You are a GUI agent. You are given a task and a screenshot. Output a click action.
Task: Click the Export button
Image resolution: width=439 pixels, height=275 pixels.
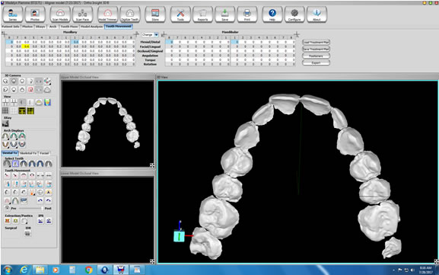point(316,62)
